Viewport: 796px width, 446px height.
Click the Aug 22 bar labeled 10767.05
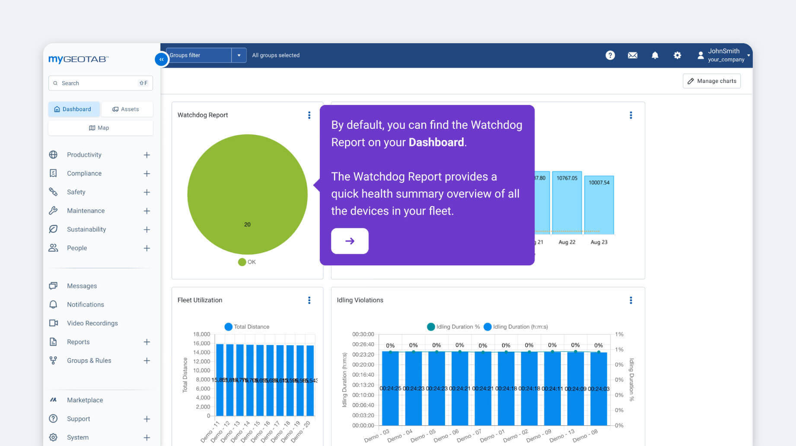click(567, 203)
